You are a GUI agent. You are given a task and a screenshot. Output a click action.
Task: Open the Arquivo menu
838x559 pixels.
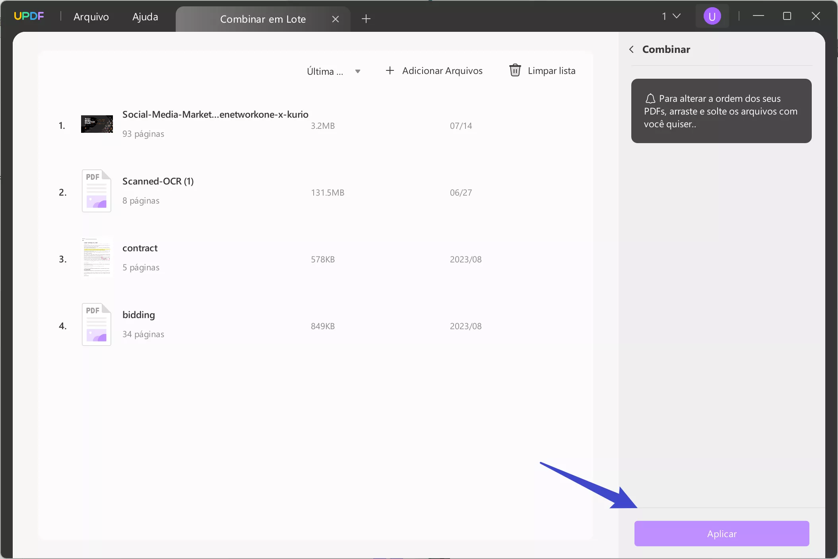[x=91, y=17]
